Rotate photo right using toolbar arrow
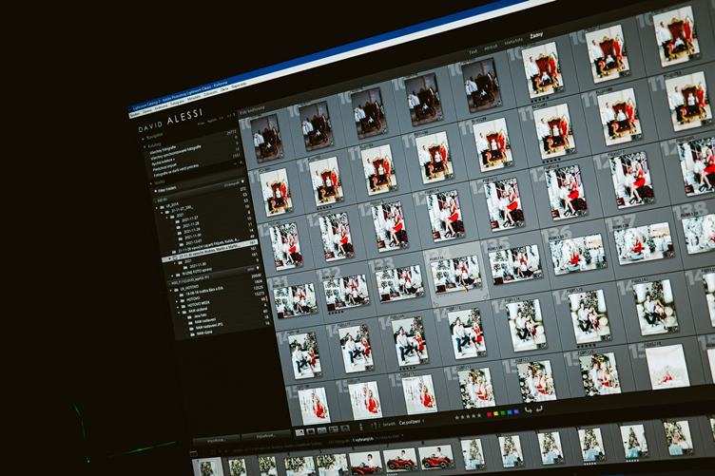This screenshot has width=715, height=476. [x=539, y=409]
